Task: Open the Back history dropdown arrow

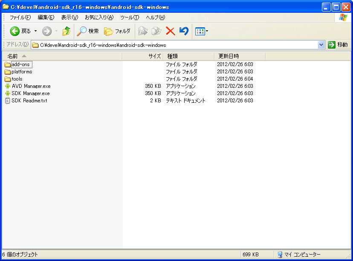Action: (x=35, y=31)
